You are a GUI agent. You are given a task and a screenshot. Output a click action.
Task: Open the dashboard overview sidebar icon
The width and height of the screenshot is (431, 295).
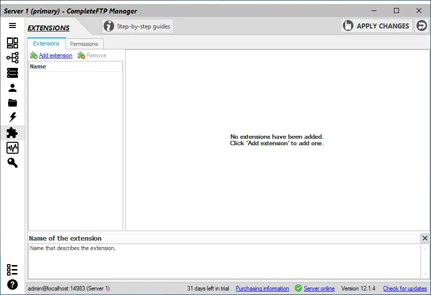pyautogui.click(x=13, y=43)
